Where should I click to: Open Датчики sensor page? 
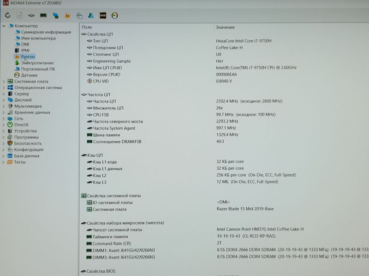[x=29, y=75]
